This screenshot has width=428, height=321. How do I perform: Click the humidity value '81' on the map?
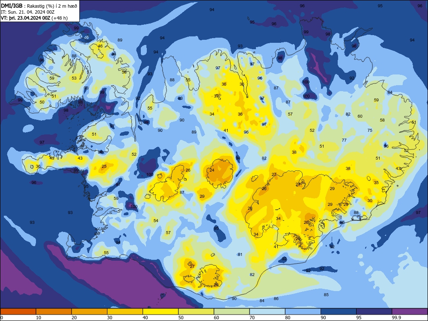240,255
